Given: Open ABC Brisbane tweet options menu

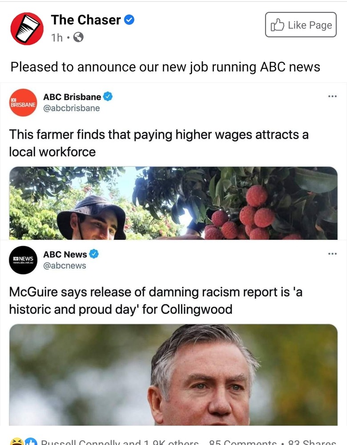Looking at the screenshot, I should (332, 97).
